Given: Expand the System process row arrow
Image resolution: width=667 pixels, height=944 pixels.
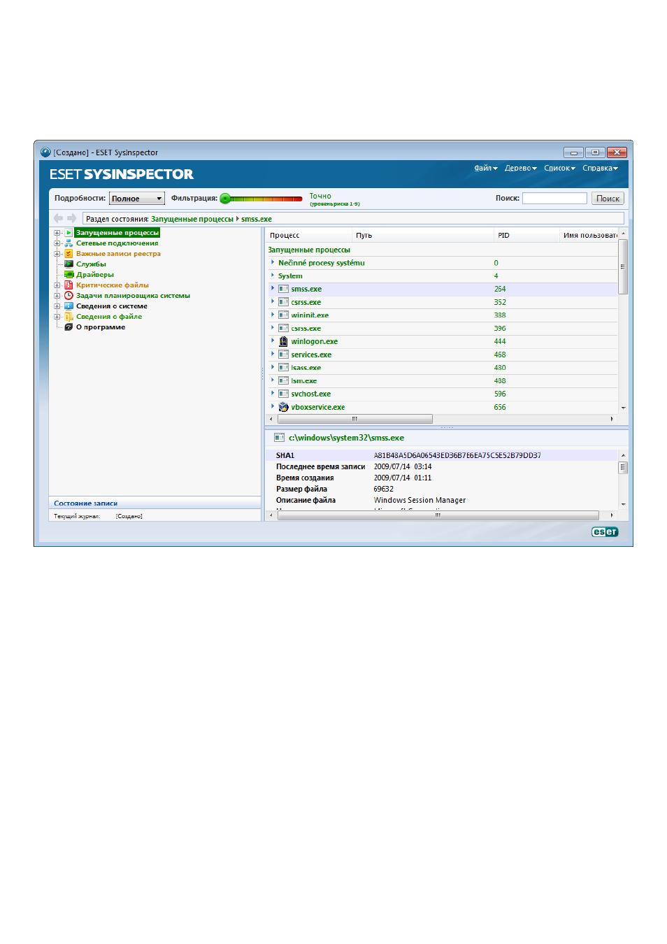Looking at the screenshot, I should [x=273, y=276].
